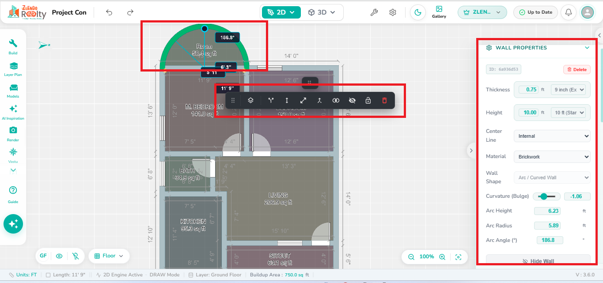This screenshot has width=603, height=283.
Task: Open the Build tools panel
Action: point(13,46)
